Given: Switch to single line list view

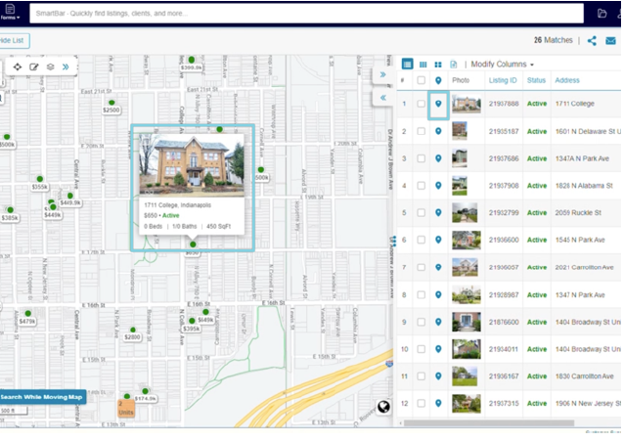Looking at the screenshot, I should 407,64.
